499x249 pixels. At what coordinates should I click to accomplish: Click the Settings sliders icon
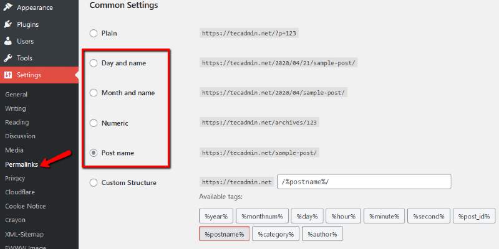[8, 75]
